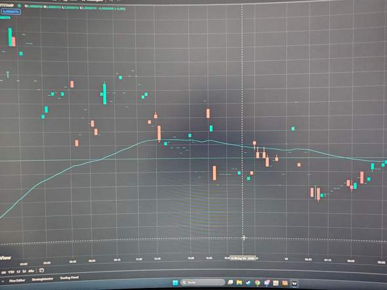Select the YTD time range
The height and width of the screenshot is (290, 387).
click(x=11, y=272)
